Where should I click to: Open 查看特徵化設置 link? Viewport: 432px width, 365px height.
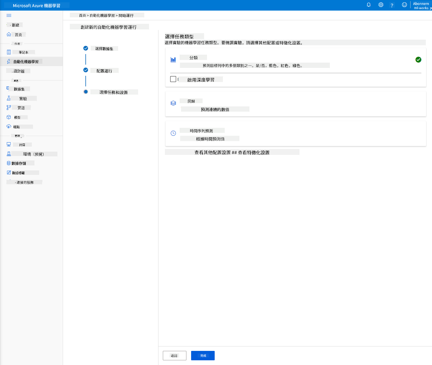pyautogui.click(x=254, y=153)
